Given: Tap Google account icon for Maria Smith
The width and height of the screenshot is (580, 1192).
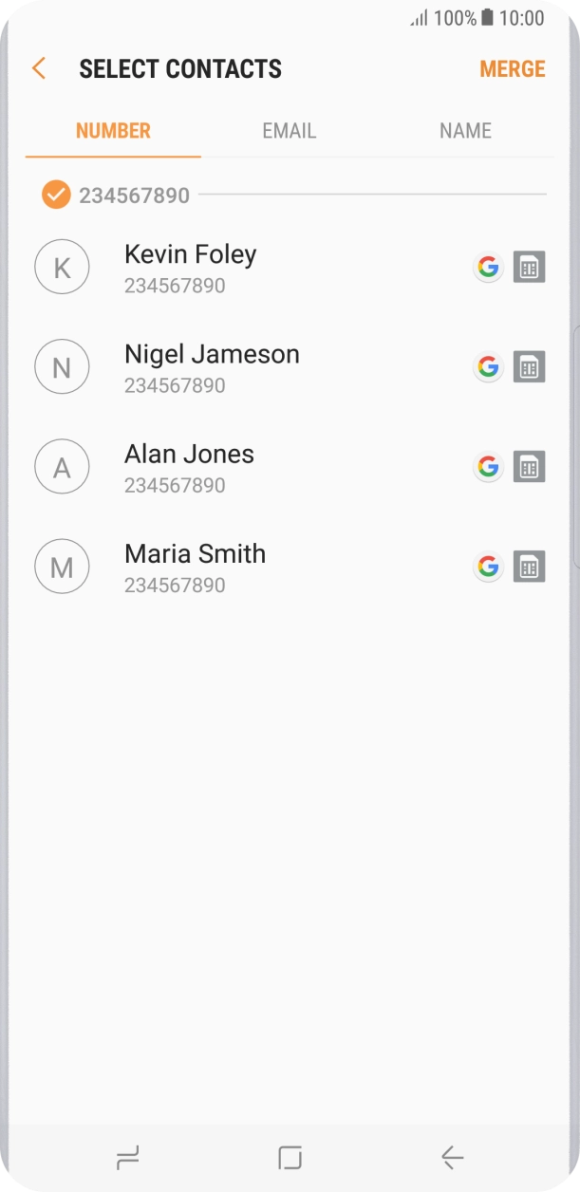Looking at the screenshot, I should coord(488,567).
